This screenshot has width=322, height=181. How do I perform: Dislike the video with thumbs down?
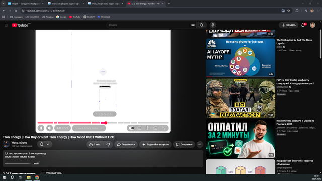point(108,144)
